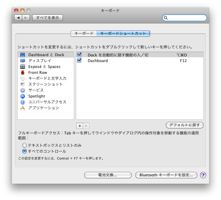
Task: Select the ⌥⌘D shortcut key value
Action: tap(182, 55)
